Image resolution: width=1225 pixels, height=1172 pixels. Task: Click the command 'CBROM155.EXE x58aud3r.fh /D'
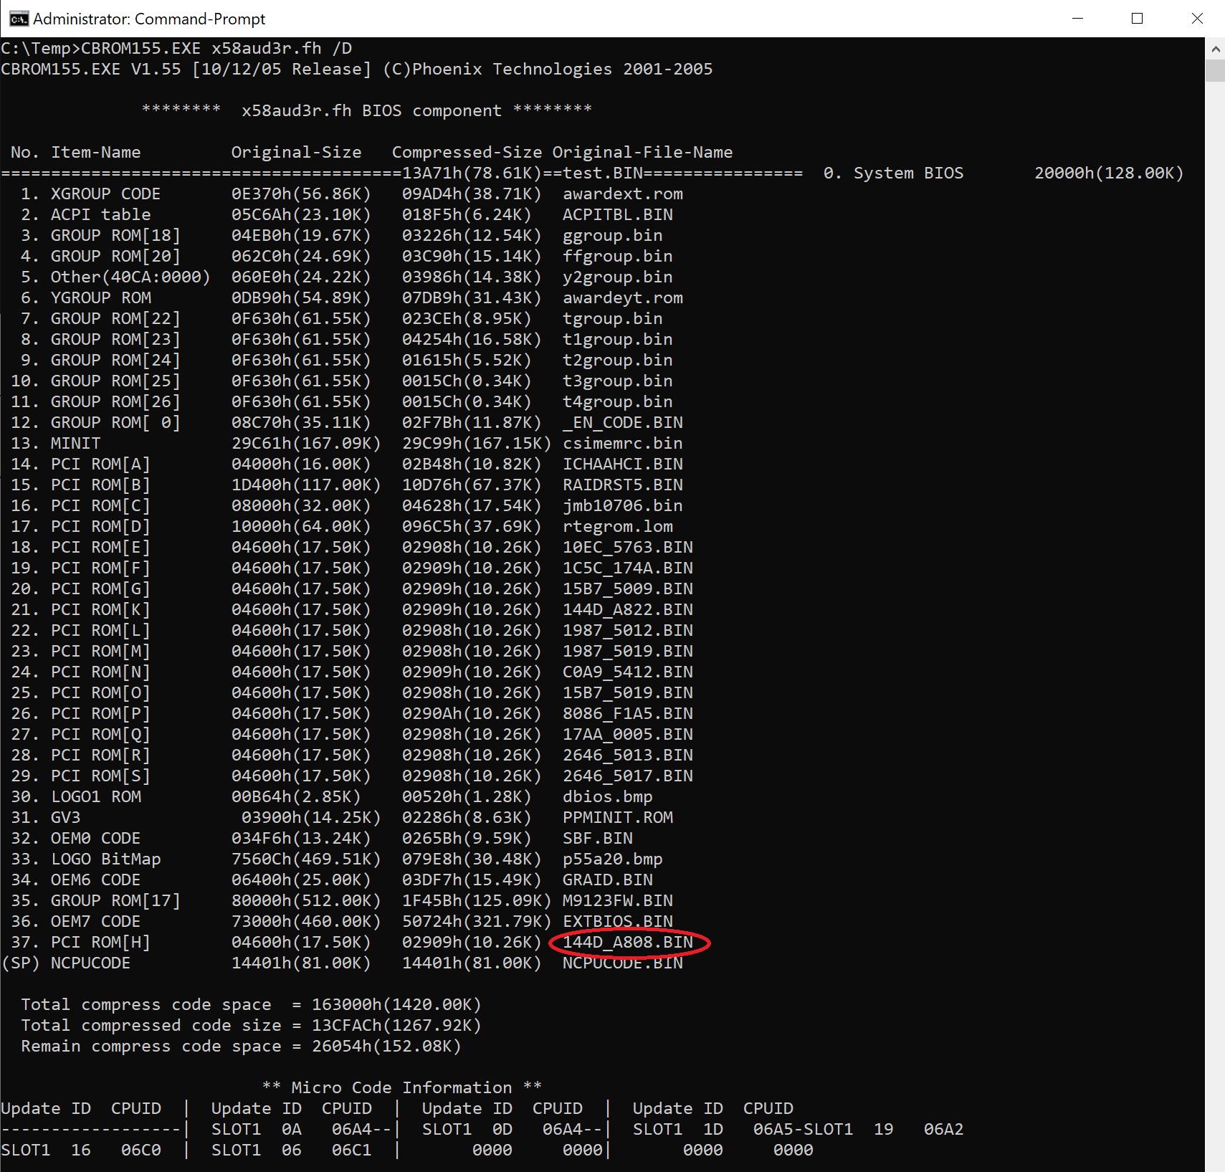tap(216, 48)
